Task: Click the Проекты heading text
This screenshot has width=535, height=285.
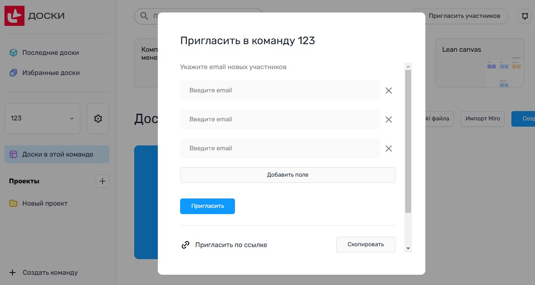Action: tap(24, 181)
